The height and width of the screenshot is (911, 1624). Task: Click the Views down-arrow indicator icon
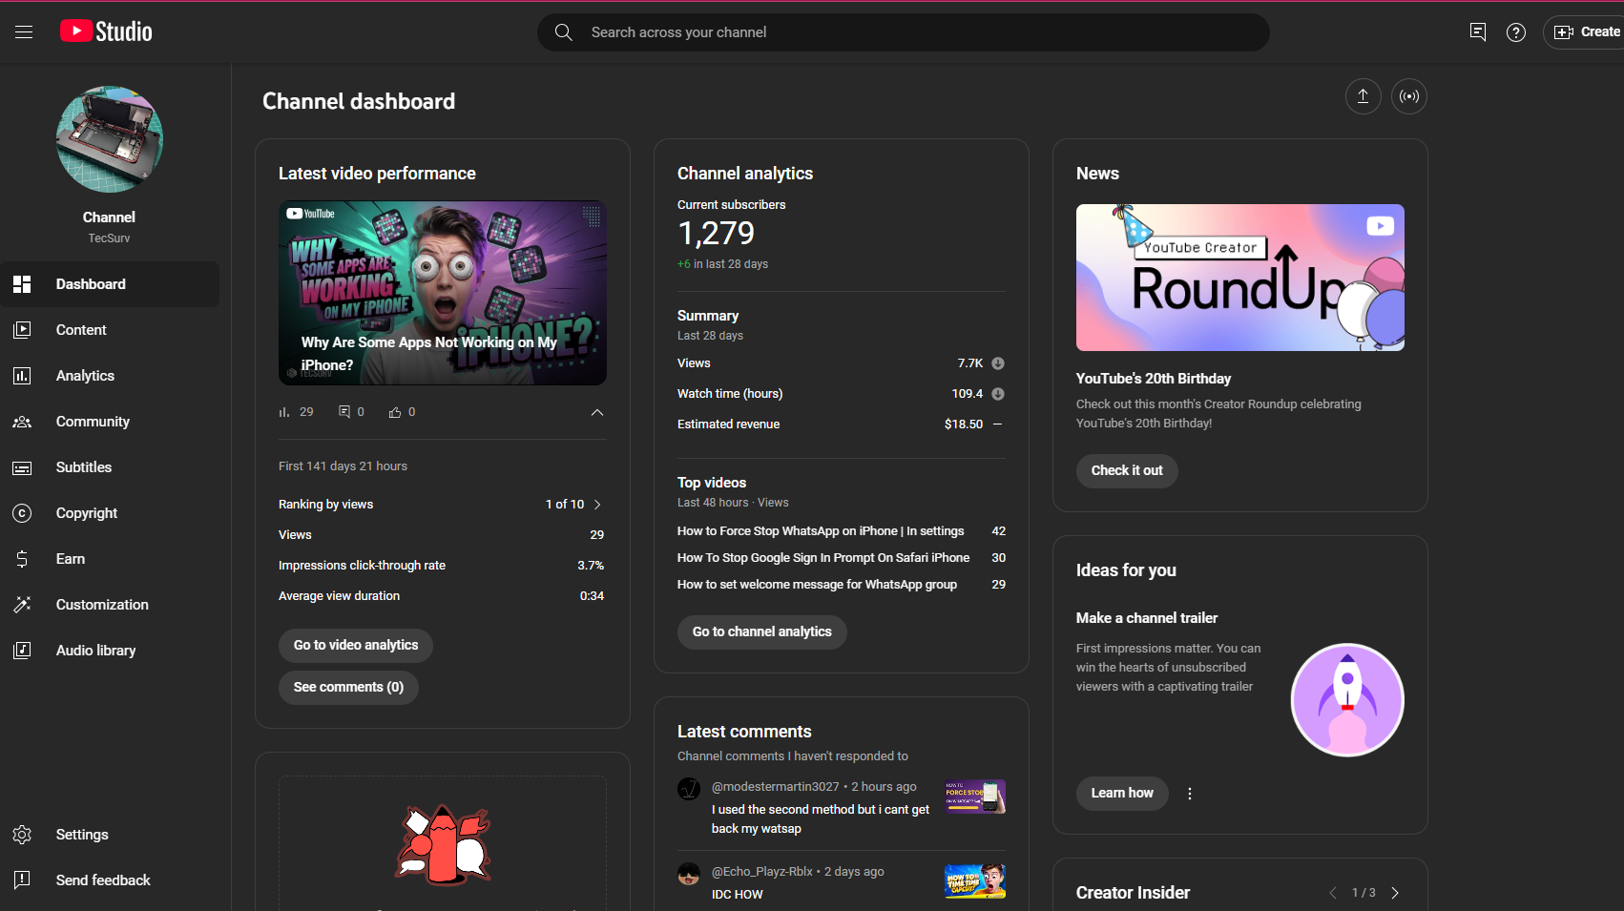[x=998, y=363]
